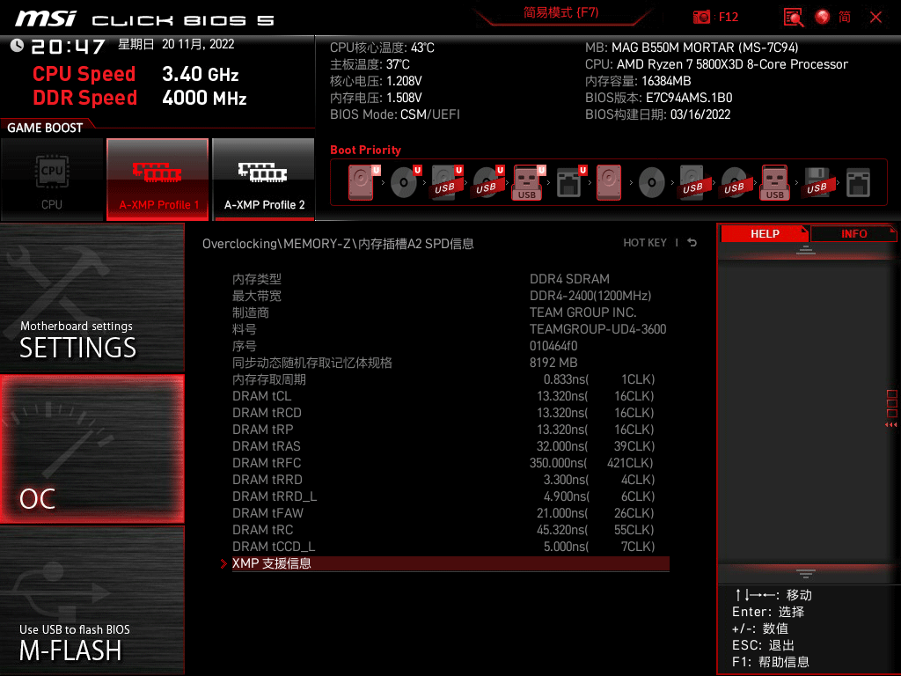
Task: Click the MSI logo
Action: point(46,18)
